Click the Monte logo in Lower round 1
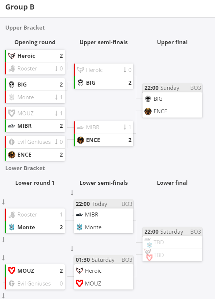This screenshot has height=299, width=215. click(12, 227)
